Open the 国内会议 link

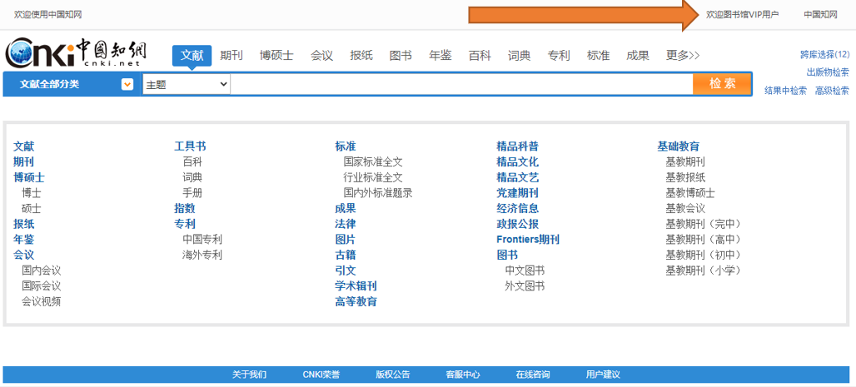(41, 270)
